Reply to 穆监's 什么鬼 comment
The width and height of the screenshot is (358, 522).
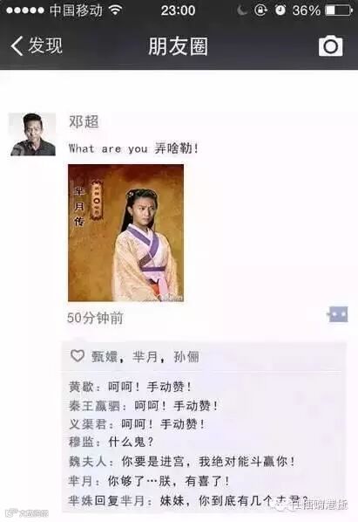point(111,442)
